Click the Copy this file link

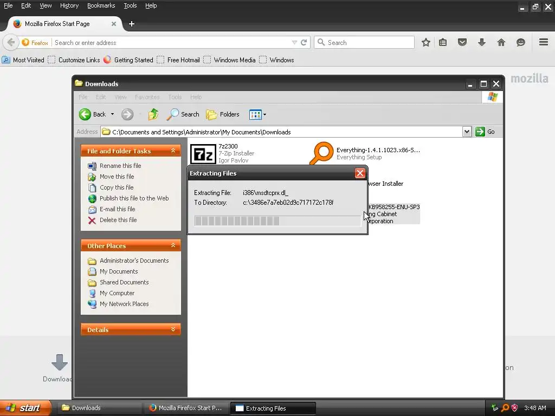click(x=117, y=187)
